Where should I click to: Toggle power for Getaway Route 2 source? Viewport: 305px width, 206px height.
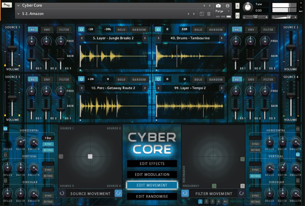click(81, 79)
